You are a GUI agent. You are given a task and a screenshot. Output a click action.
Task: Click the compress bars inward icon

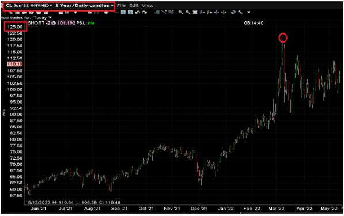pos(224,12)
